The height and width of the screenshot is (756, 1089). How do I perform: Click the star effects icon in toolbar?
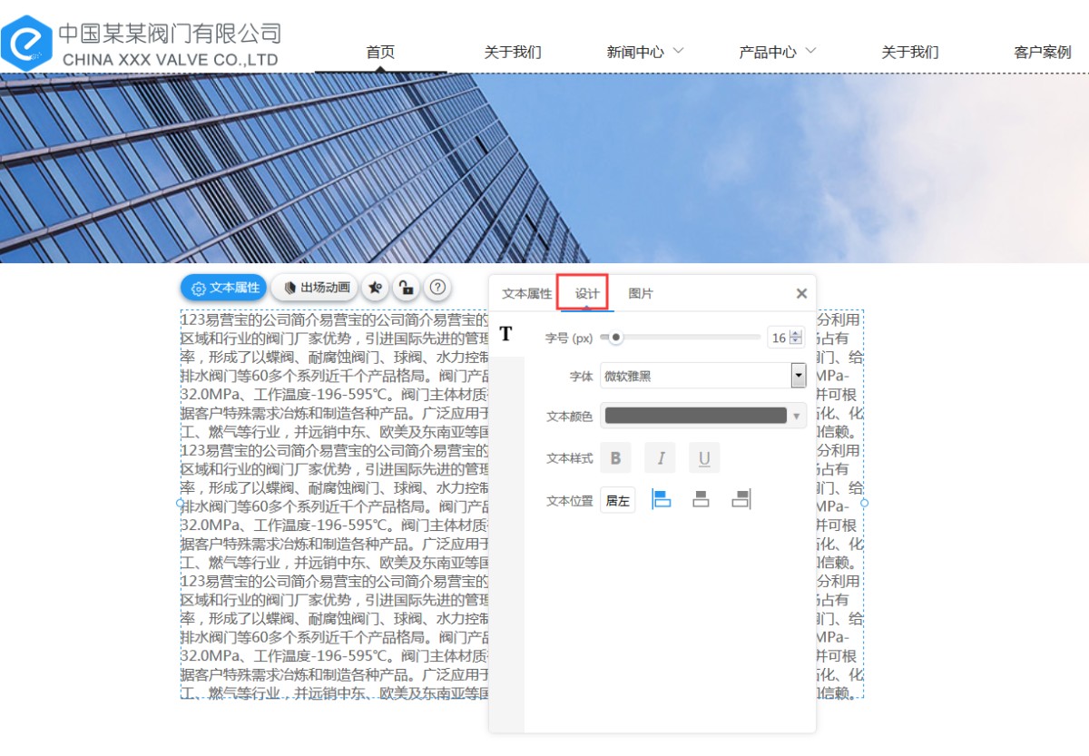tap(375, 288)
